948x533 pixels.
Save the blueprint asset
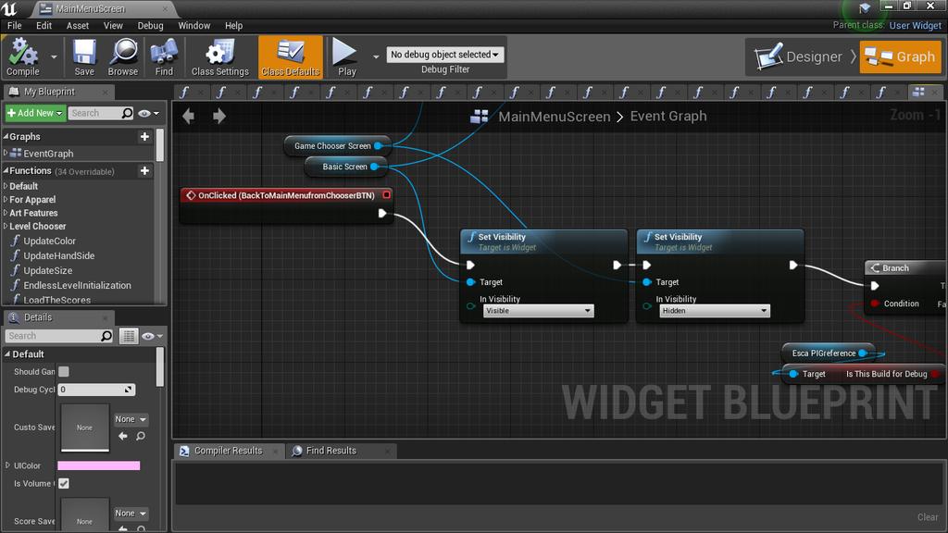click(x=84, y=57)
